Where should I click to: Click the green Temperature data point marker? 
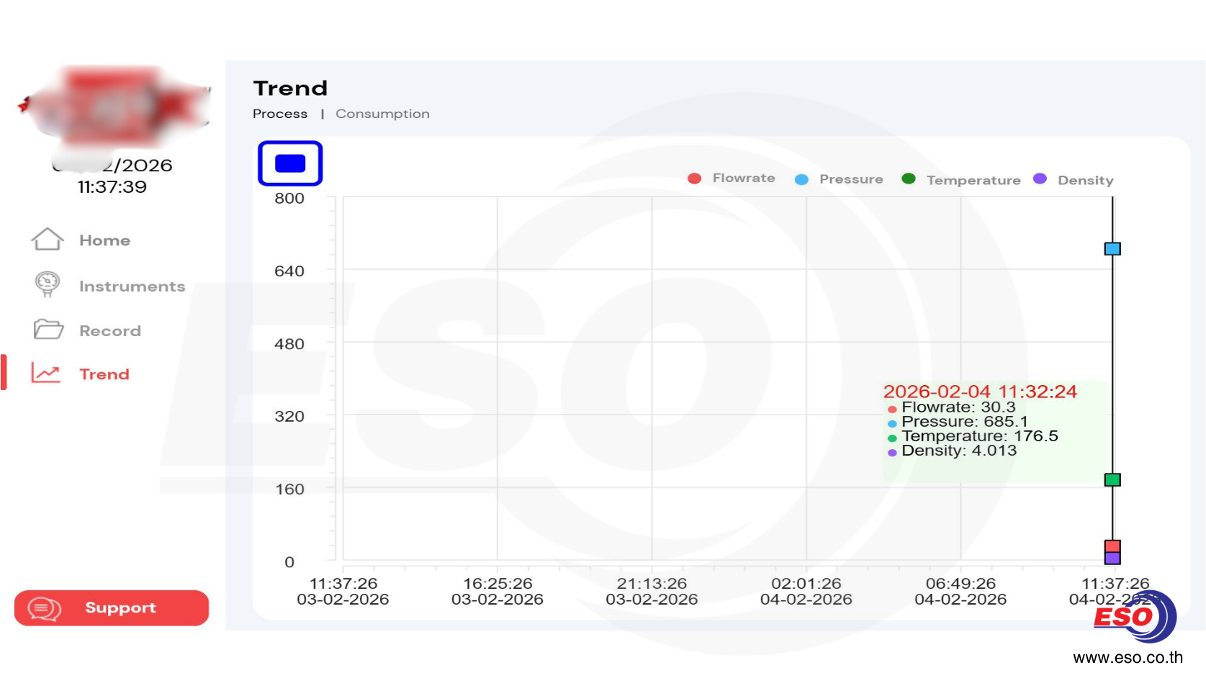[x=1112, y=480]
